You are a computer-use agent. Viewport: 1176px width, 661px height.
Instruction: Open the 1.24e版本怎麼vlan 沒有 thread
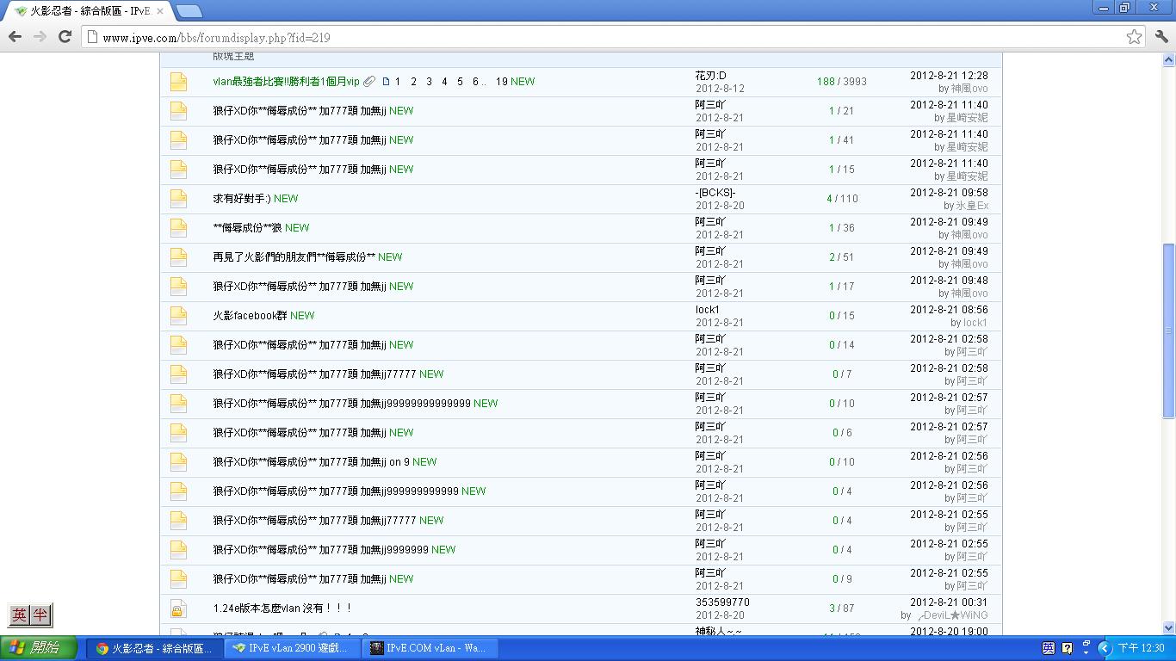(282, 608)
